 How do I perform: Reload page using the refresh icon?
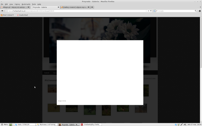(x=151, y=11)
